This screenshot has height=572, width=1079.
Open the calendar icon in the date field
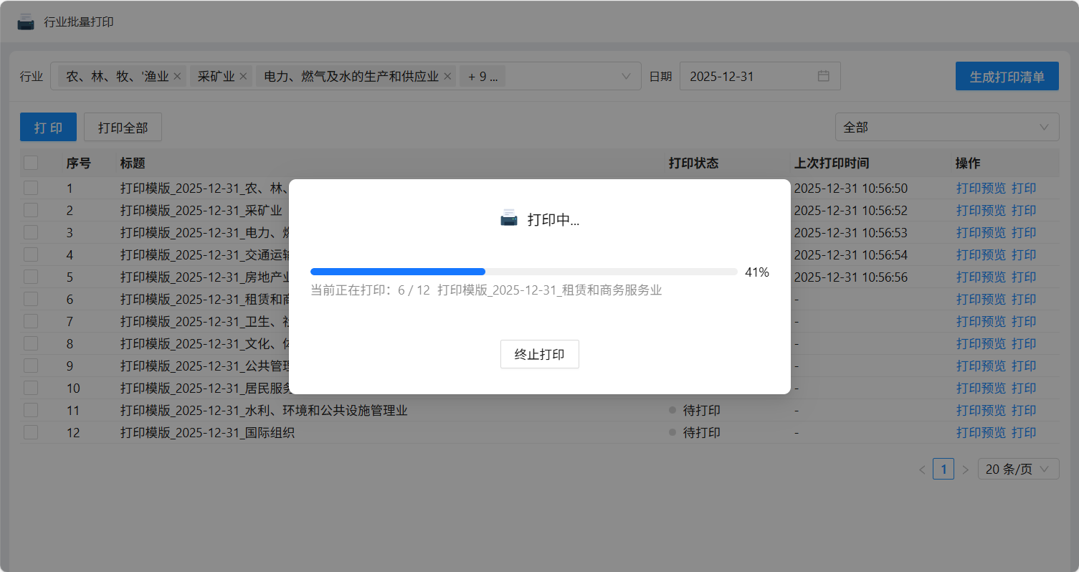click(823, 76)
